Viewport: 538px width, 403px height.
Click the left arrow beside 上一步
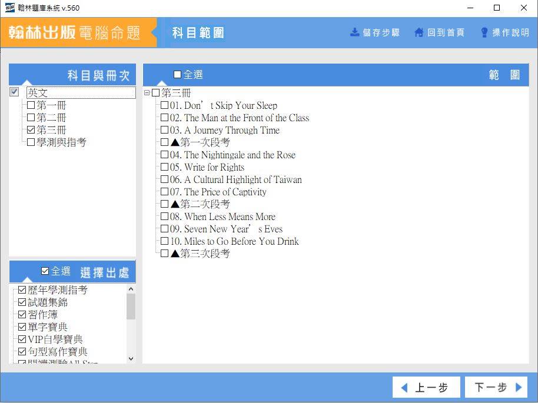pyautogui.click(x=404, y=388)
